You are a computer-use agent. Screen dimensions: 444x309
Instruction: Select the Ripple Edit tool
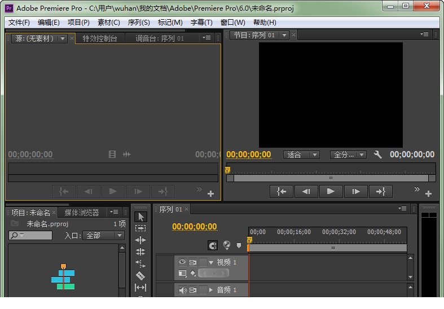tap(140, 240)
